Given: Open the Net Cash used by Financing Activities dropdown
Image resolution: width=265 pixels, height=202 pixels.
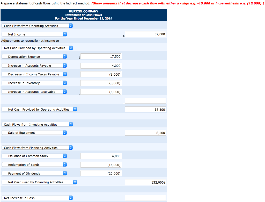Looking at the screenshot, I should coord(39,182).
